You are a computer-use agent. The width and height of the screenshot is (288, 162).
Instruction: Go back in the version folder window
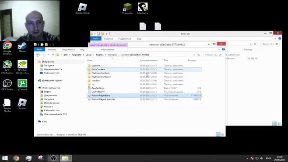click(x=38, y=55)
